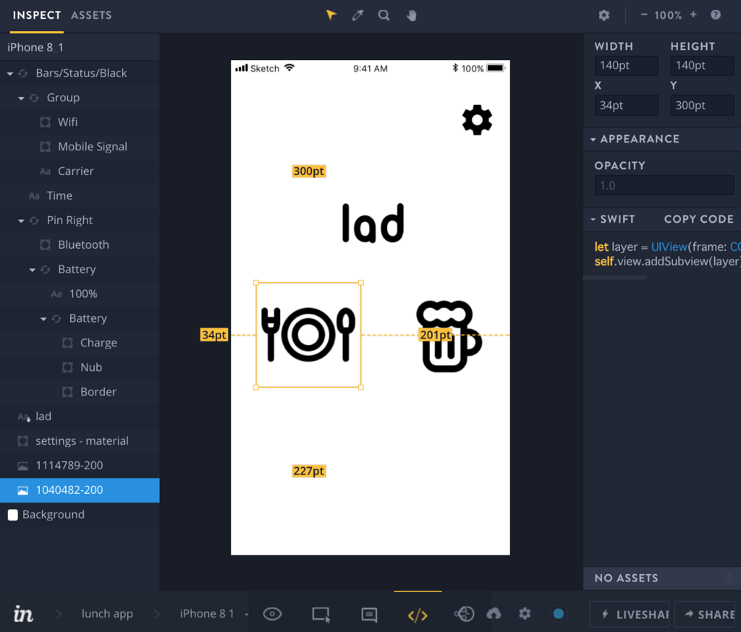Select the Carrier text layer

[80, 171]
